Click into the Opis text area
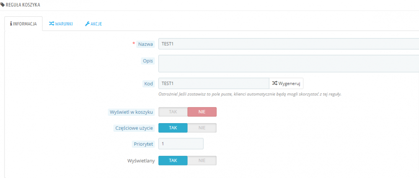Image resolution: width=419 pixels, height=178 pixels. point(288,63)
